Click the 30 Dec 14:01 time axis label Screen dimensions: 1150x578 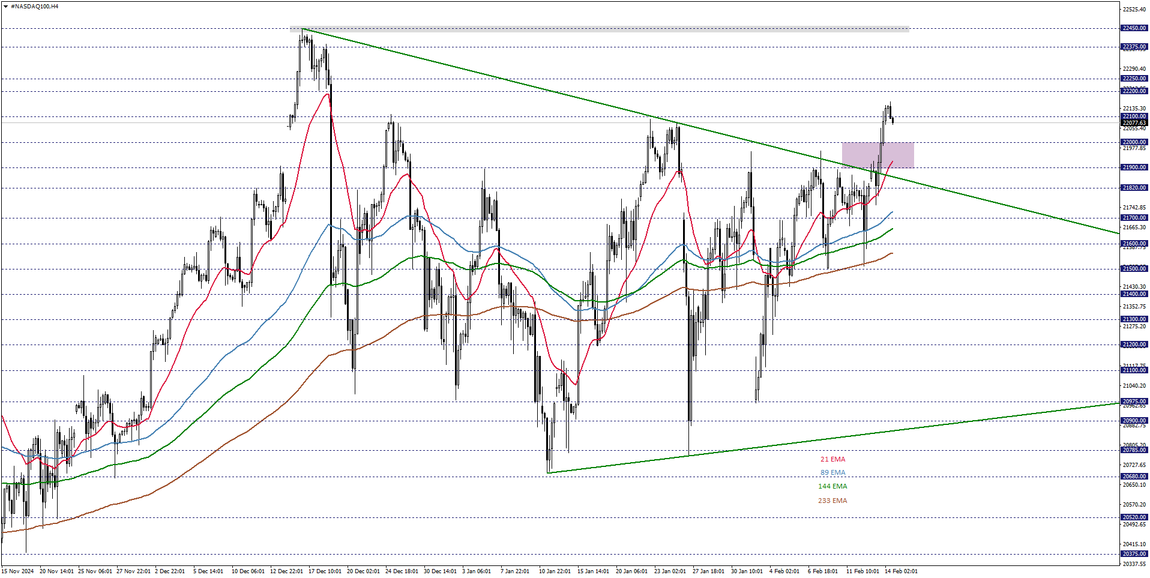[x=440, y=571]
